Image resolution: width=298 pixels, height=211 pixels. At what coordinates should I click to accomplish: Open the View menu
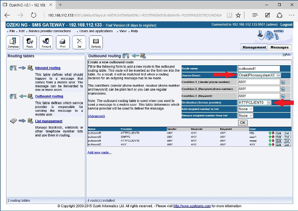click(x=123, y=31)
